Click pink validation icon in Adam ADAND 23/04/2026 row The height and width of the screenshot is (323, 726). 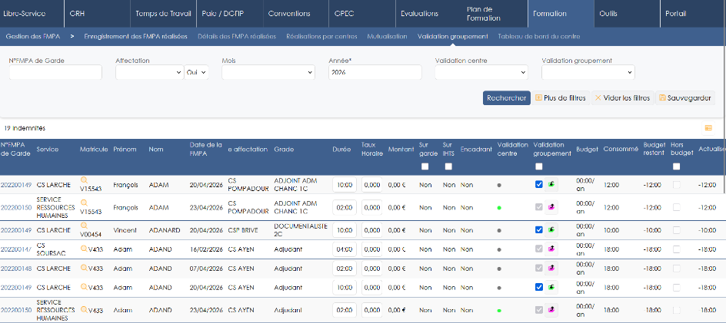point(551,310)
